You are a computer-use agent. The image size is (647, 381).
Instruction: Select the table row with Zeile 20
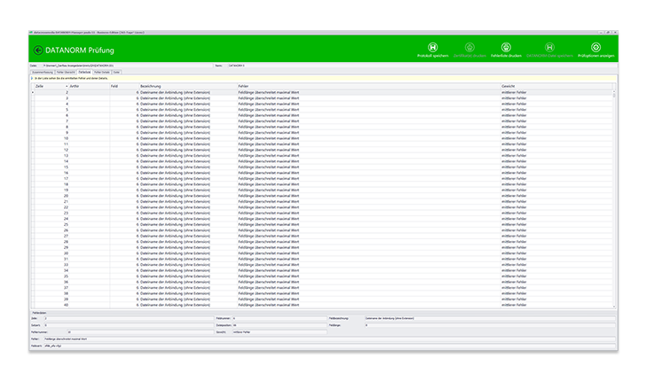[x=323, y=196]
